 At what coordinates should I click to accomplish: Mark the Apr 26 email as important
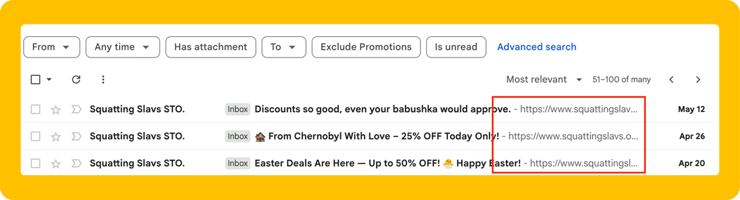[76, 136]
